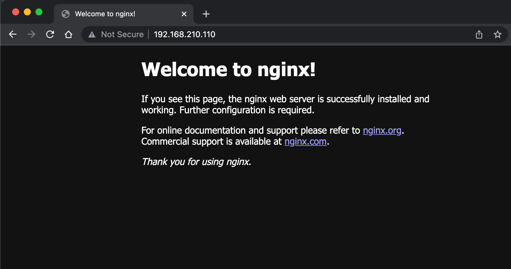Viewport: 511px width, 269px height.
Task: Share this page using share icon
Action: pyautogui.click(x=479, y=34)
